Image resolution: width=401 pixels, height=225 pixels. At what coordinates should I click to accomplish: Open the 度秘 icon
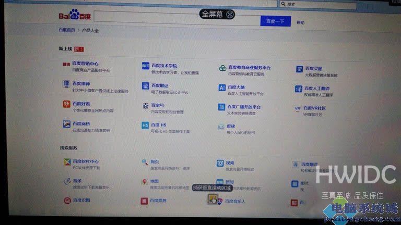221,127
